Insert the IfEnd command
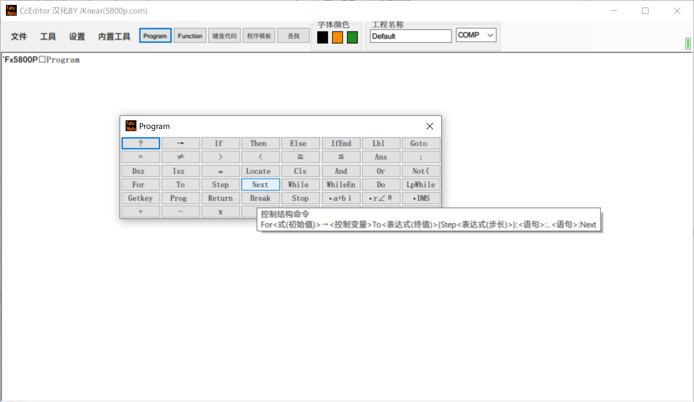 (x=341, y=144)
